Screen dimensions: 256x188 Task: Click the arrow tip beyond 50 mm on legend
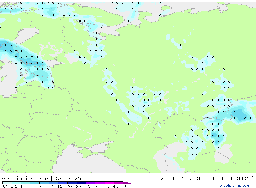128,183
